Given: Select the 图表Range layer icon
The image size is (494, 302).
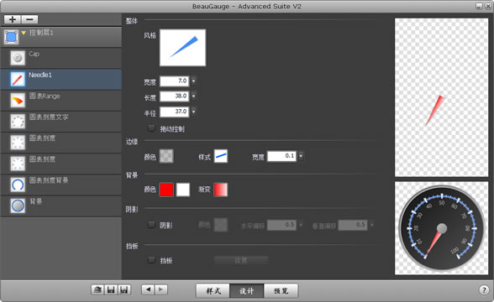Looking at the screenshot, I should pos(18,100).
